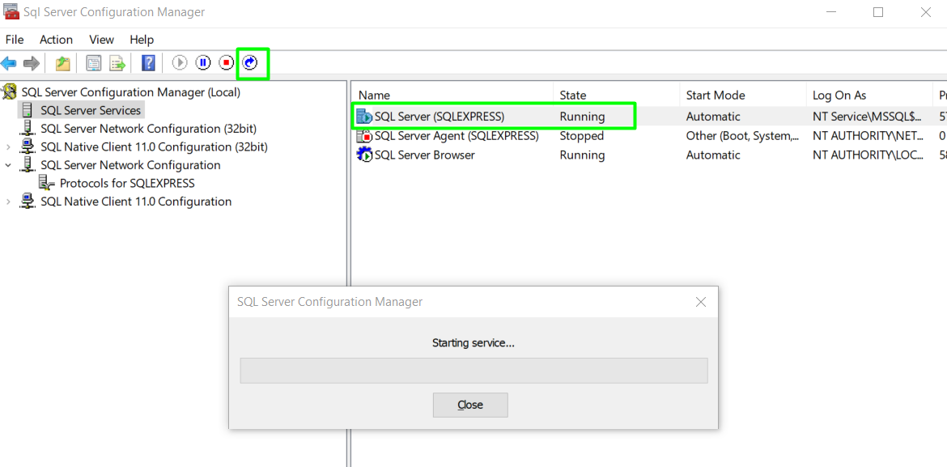Click the Start Service play icon
947x467 pixels.
(x=180, y=63)
